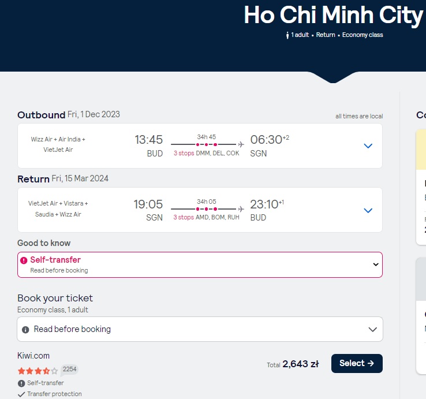Open the Read before booking dropdown
This screenshot has height=399, width=426.
200,329
